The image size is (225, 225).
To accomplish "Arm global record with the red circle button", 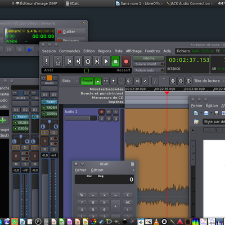I will (126, 61).
